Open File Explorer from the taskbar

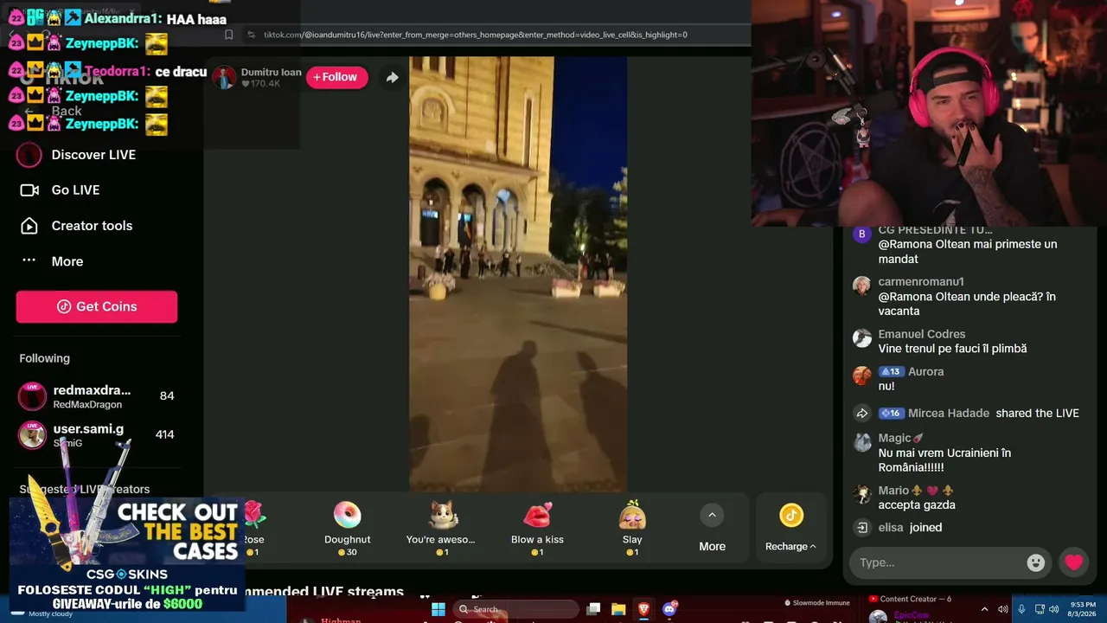click(618, 609)
